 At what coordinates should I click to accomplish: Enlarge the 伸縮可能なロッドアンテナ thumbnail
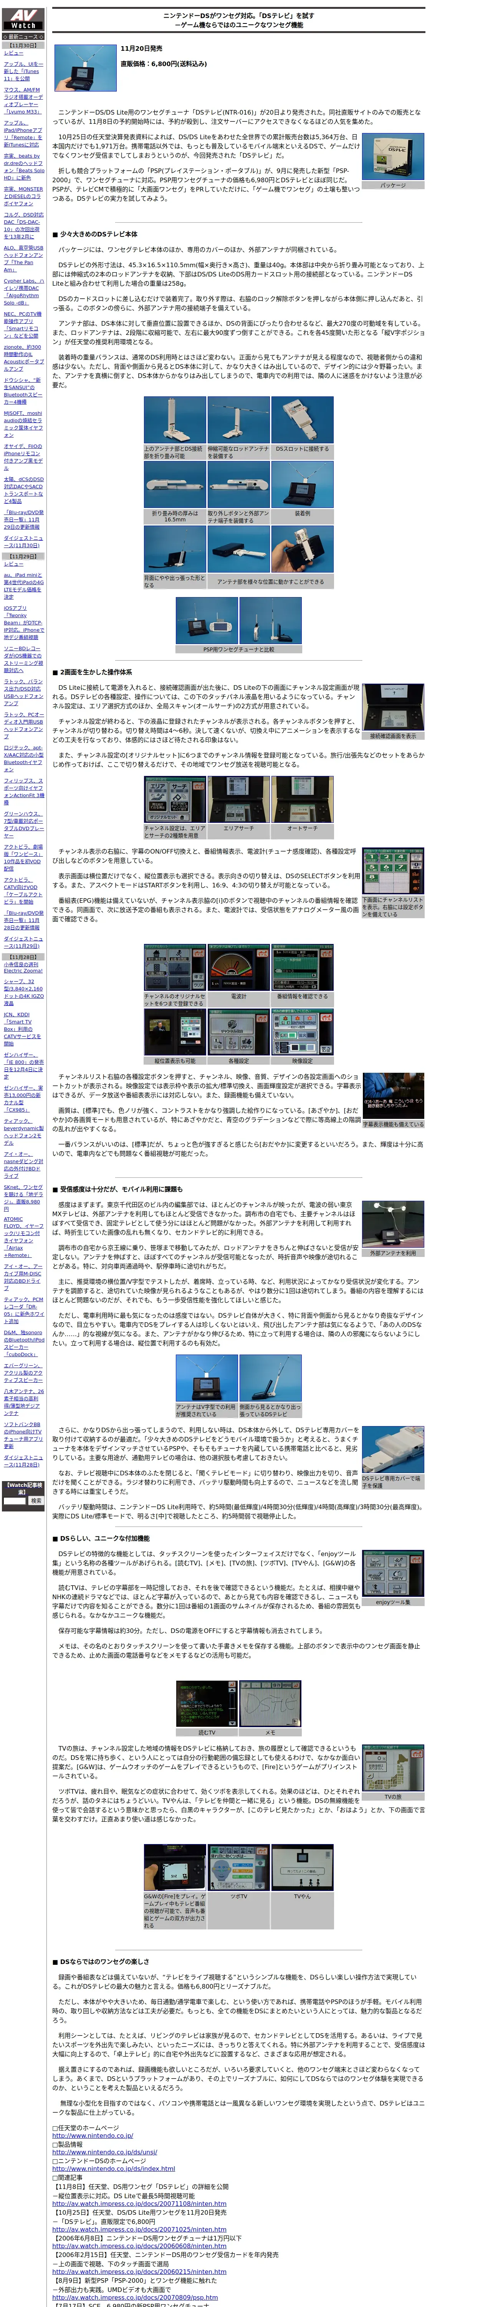pyautogui.click(x=239, y=420)
